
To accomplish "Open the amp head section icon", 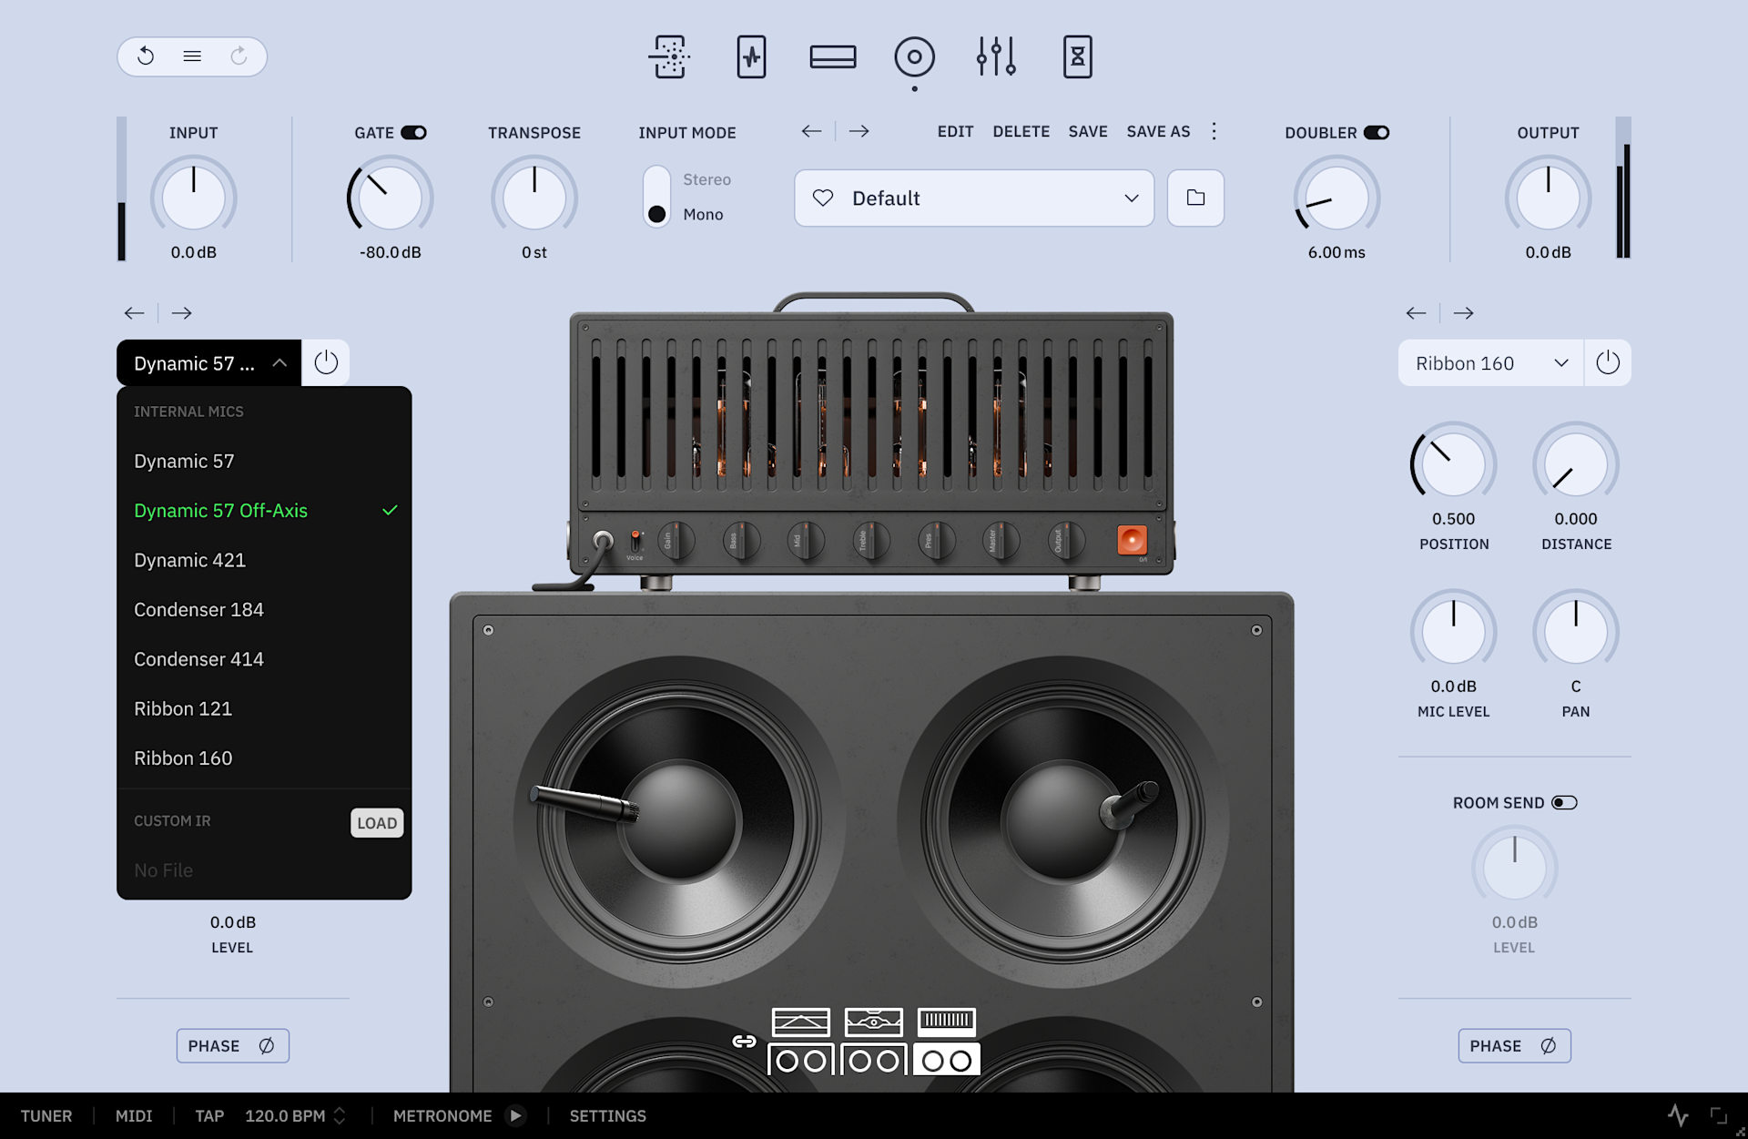I will point(833,56).
